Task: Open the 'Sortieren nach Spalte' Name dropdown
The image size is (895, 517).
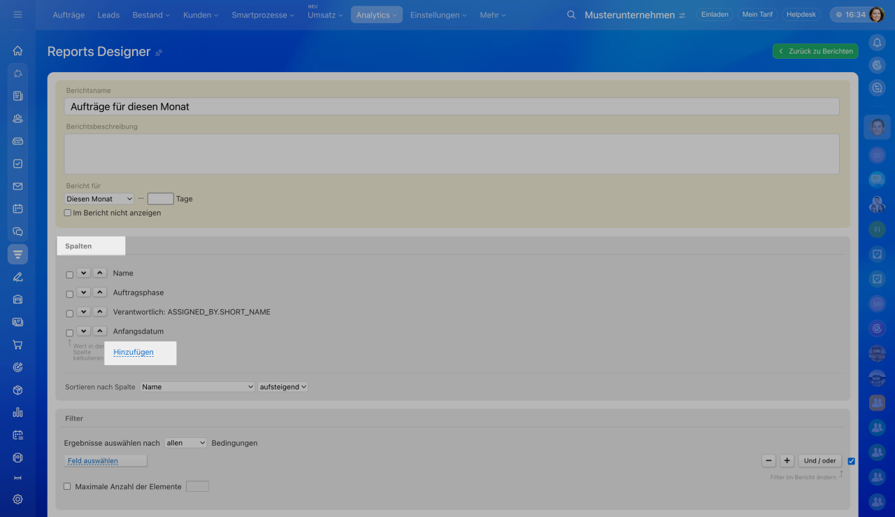Action: pyautogui.click(x=197, y=387)
